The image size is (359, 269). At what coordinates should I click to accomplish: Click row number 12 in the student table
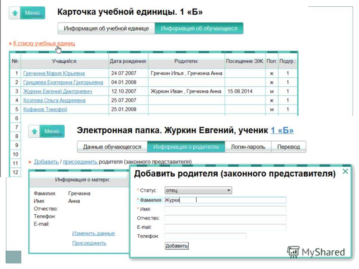click(15, 172)
